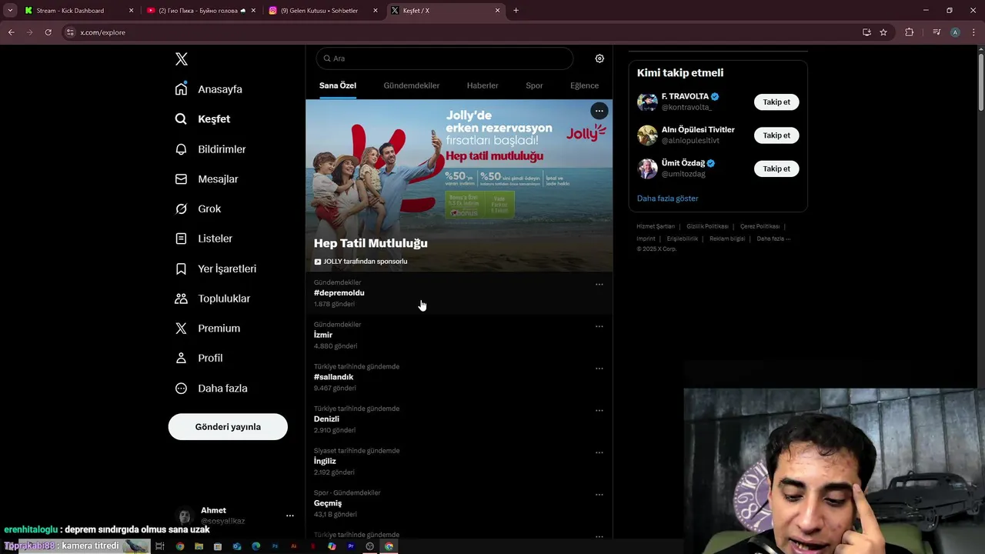This screenshot has width=985, height=554.
Task: Open the tab search dropdown arrow
Action: click(x=10, y=11)
